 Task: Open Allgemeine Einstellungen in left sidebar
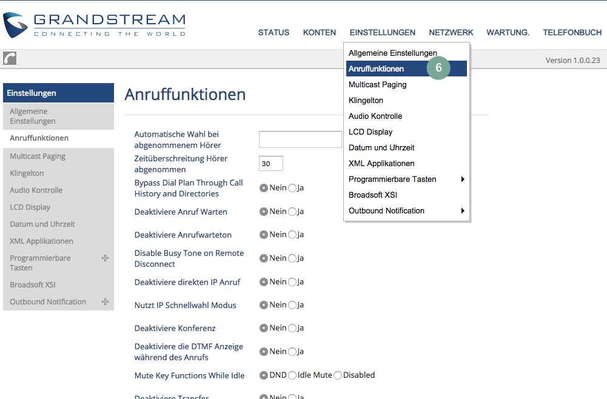tap(58, 116)
